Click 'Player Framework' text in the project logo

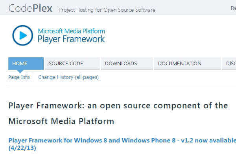(x=71, y=39)
